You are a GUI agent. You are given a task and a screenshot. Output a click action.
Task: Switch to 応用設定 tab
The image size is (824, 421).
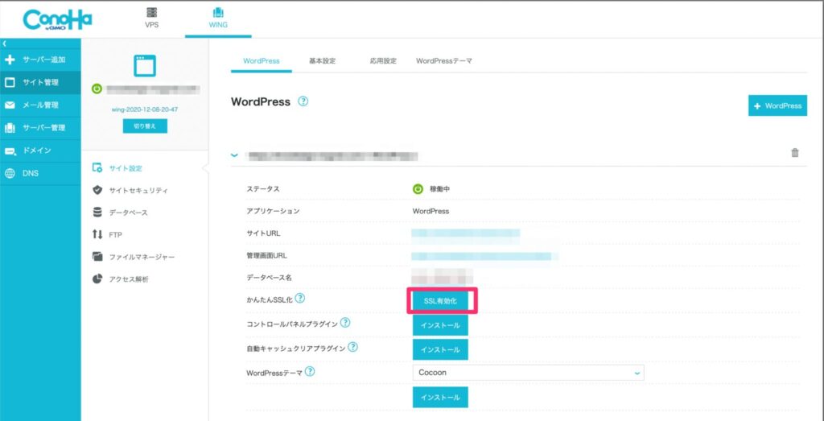point(382,61)
